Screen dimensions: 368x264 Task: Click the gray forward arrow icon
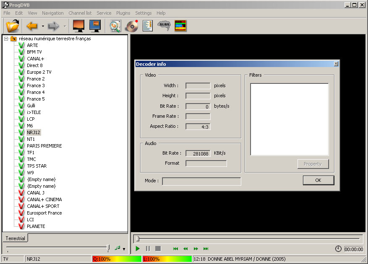[54, 26]
